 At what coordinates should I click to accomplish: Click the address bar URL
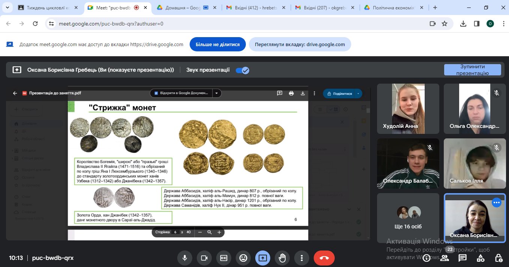coord(111,24)
